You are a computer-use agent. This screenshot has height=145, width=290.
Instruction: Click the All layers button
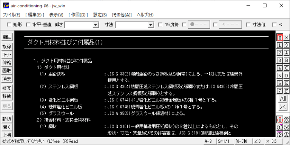pos(283,99)
